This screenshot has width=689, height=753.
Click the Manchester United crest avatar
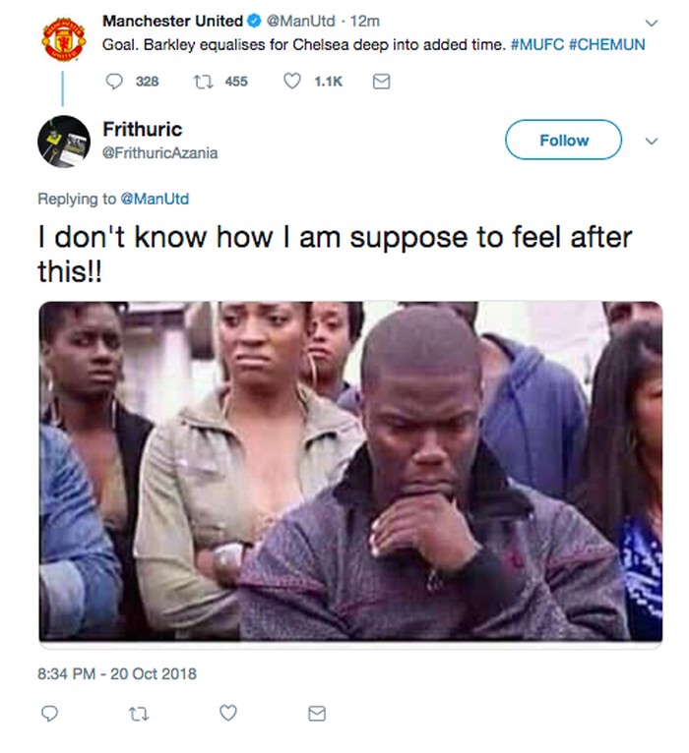click(x=64, y=39)
